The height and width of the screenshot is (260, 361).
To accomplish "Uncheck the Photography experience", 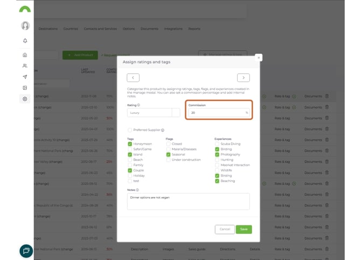I will click(x=217, y=154).
